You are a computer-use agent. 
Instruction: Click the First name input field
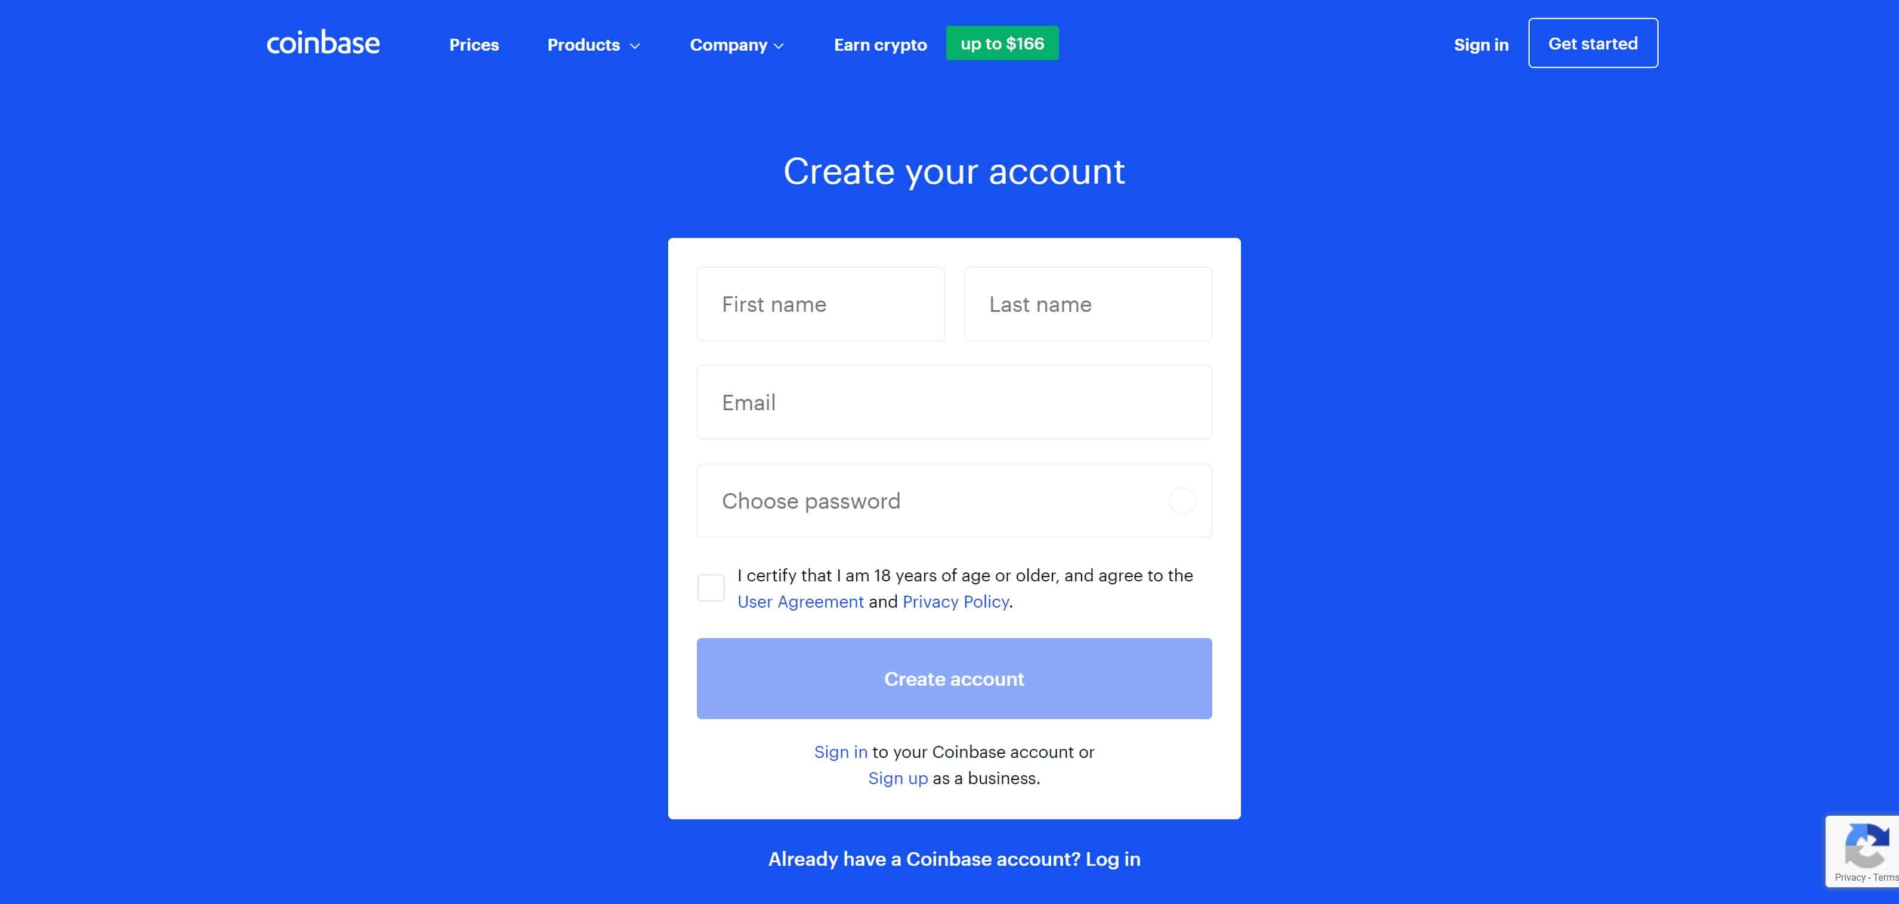tap(820, 304)
